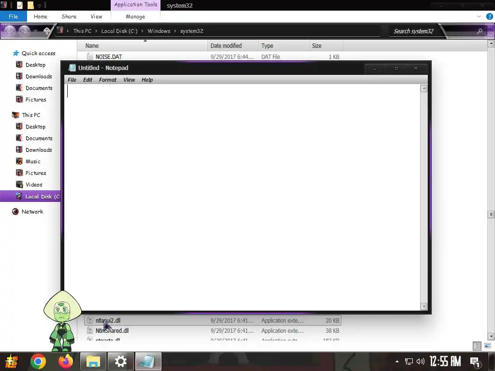Open the Share ribbon tab

(69, 16)
